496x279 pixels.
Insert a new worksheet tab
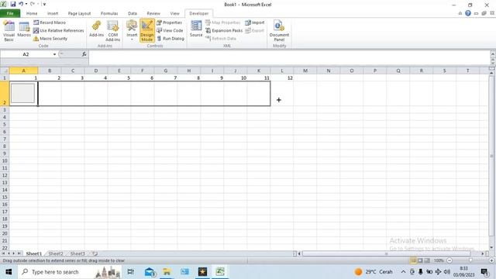pyautogui.click(x=95, y=253)
